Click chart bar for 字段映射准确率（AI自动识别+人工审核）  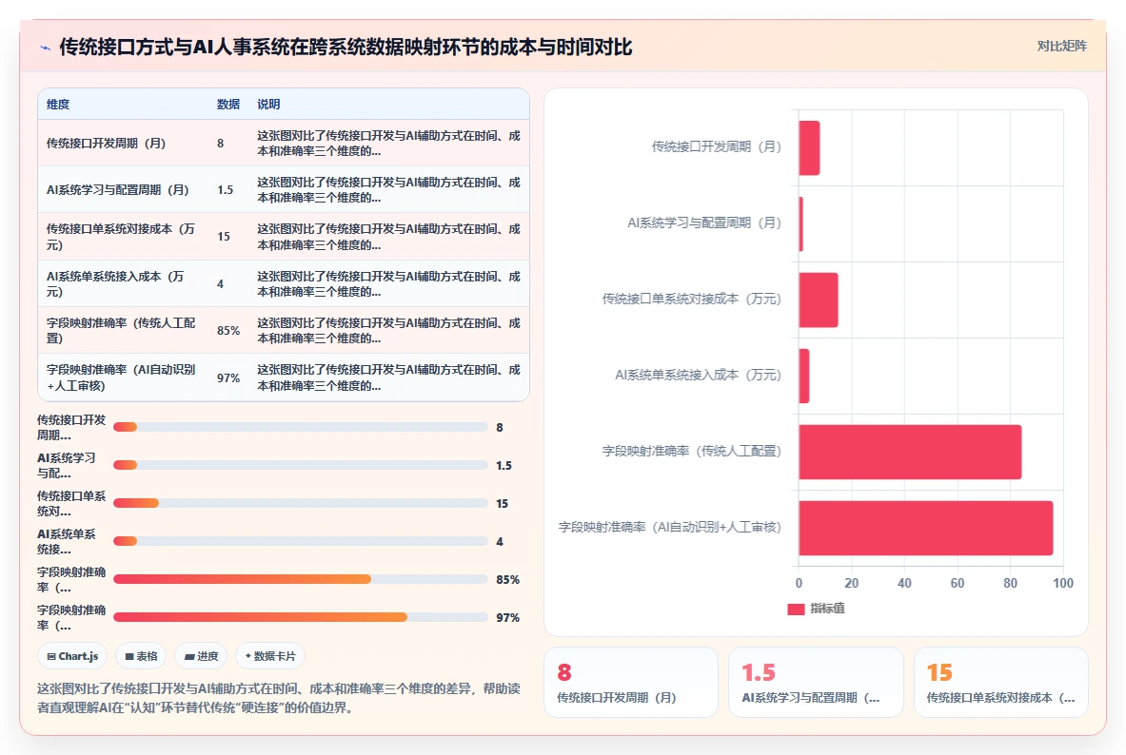coord(926,528)
